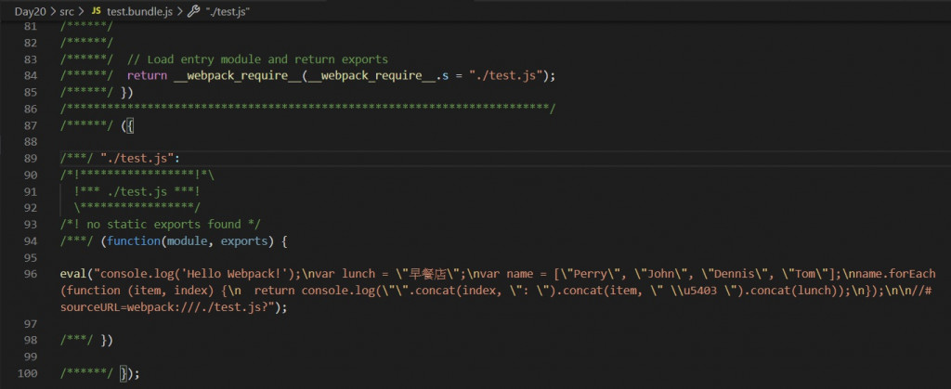951x389 pixels.
Task: Click the closing "})" on line 98
Action: click(x=107, y=341)
